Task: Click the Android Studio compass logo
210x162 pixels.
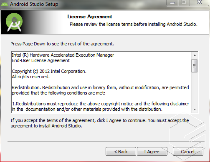Action: pyautogui.click(x=14, y=22)
